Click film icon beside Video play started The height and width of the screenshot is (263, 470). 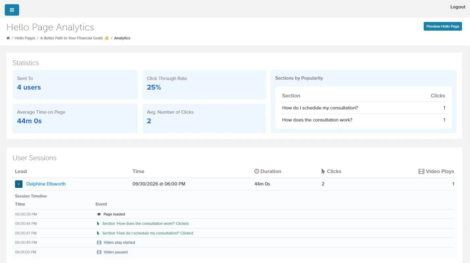(x=99, y=243)
